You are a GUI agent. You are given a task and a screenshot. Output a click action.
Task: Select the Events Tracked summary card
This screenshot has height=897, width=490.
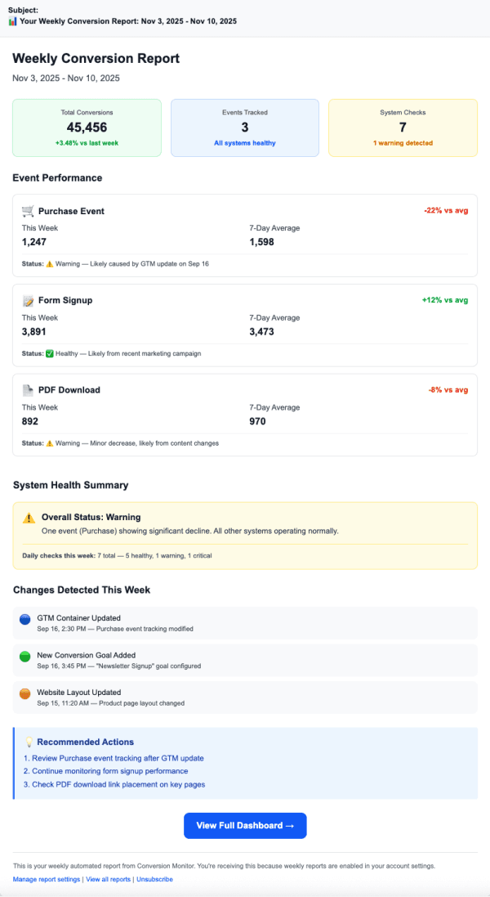(x=245, y=128)
